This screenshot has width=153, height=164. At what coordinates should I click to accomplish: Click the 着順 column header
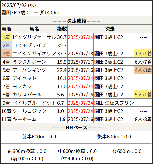6,29
